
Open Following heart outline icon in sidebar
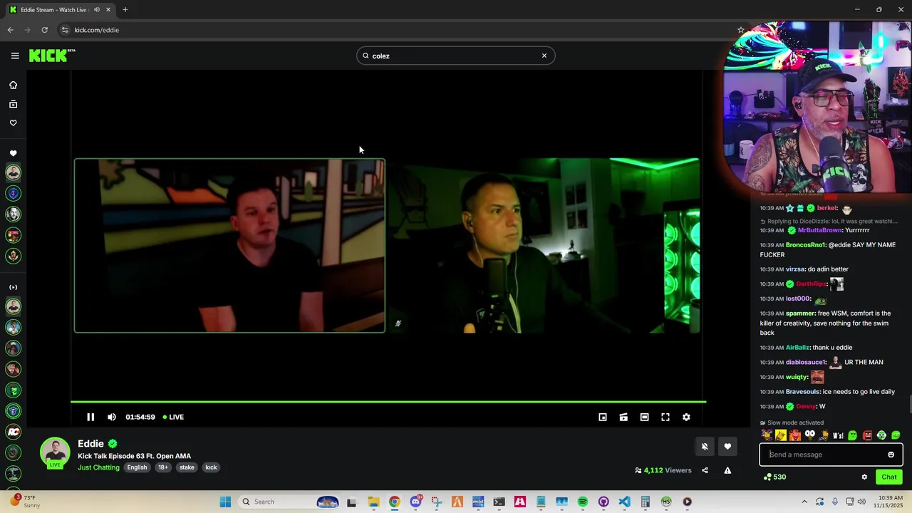(13, 123)
